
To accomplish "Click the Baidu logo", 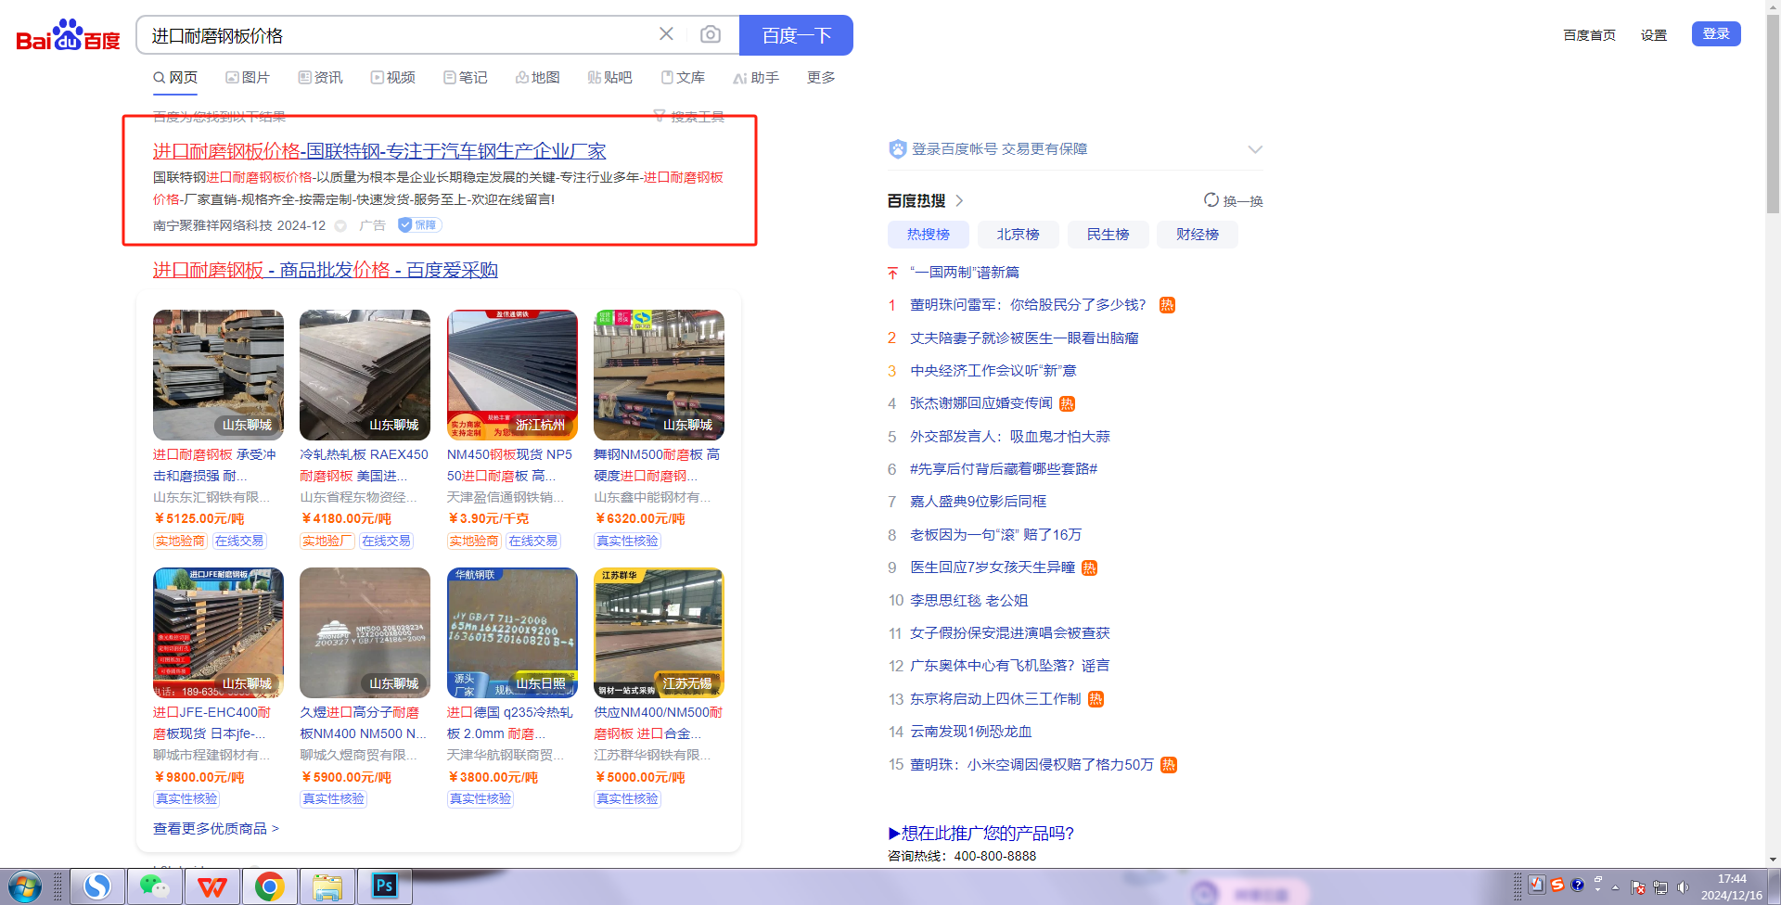I will pos(68,36).
